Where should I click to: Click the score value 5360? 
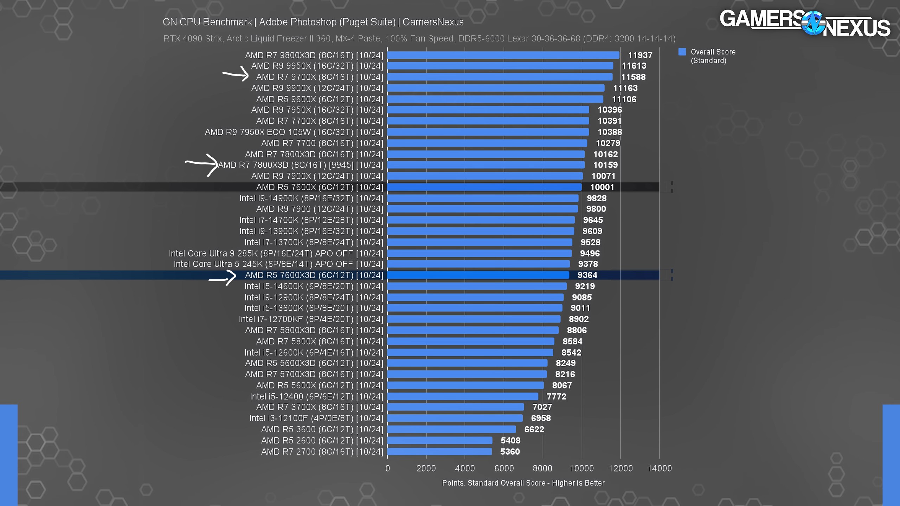[510, 452]
